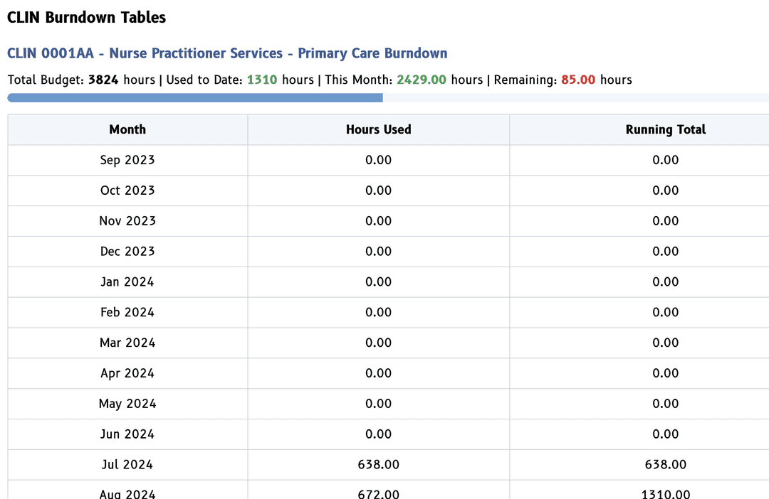Image resolution: width=769 pixels, height=499 pixels.
Task: Click the red Remaining 85.00 value
Action: click(578, 80)
